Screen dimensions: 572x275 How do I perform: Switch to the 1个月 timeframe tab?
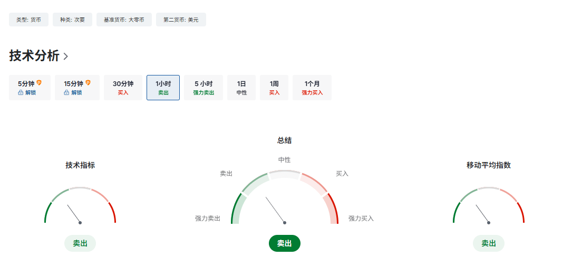(x=312, y=88)
